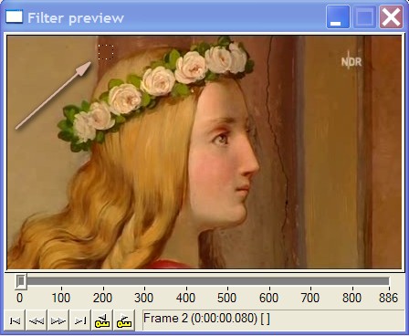This screenshot has height=336, width=409.
Task: Minimize the Filter preview window
Action: click(x=338, y=17)
